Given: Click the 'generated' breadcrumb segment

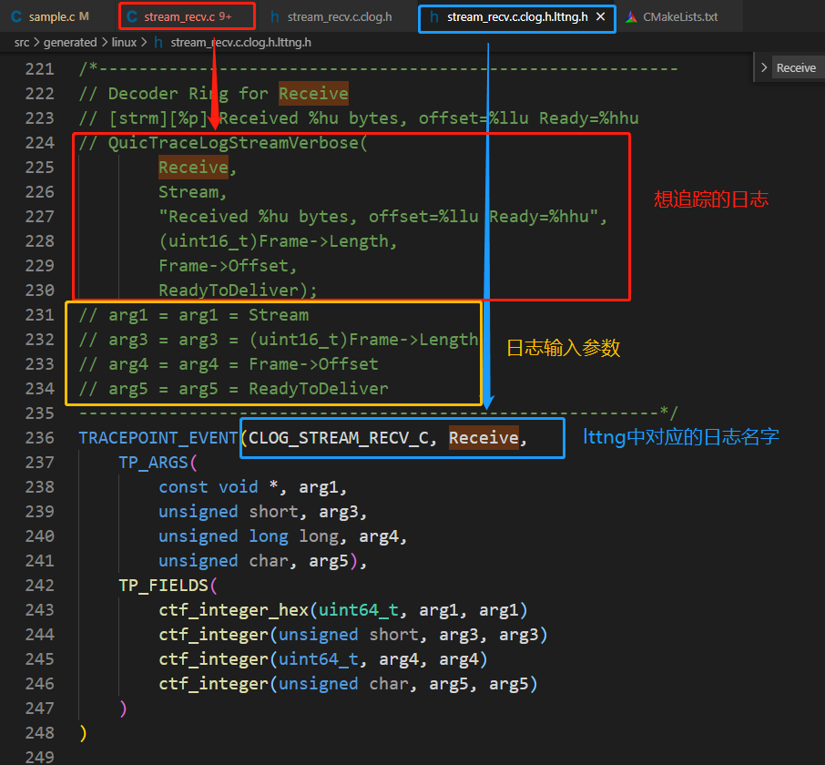Looking at the screenshot, I should (70, 42).
